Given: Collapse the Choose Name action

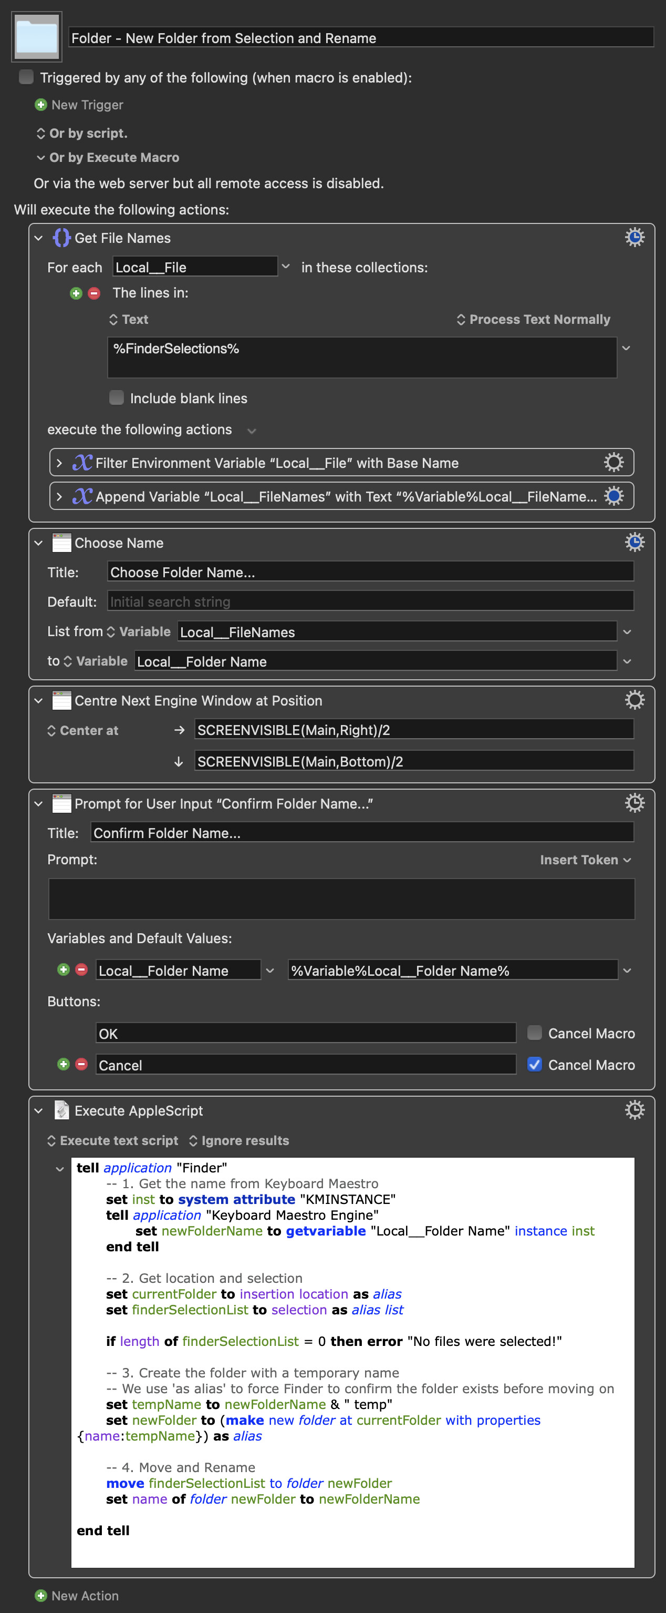Looking at the screenshot, I should 39,543.
